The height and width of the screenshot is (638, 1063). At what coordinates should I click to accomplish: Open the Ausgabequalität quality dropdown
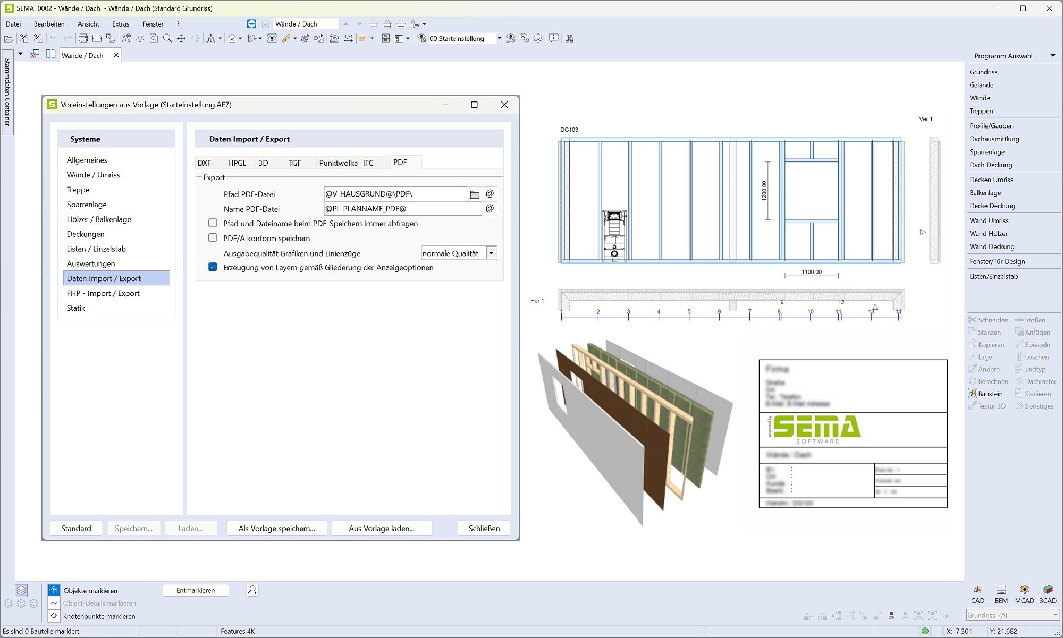coord(492,253)
